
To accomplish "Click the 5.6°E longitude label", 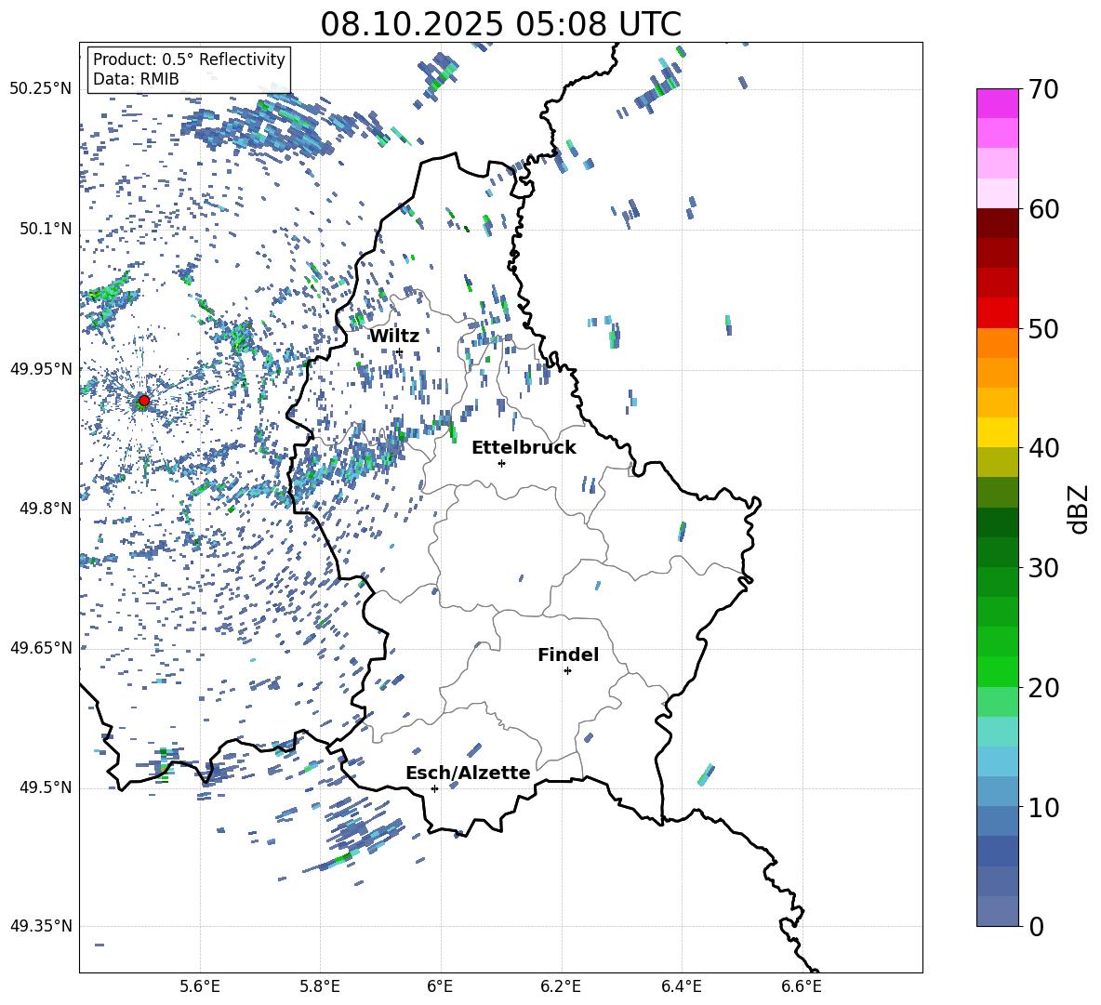I will pyautogui.click(x=200, y=986).
